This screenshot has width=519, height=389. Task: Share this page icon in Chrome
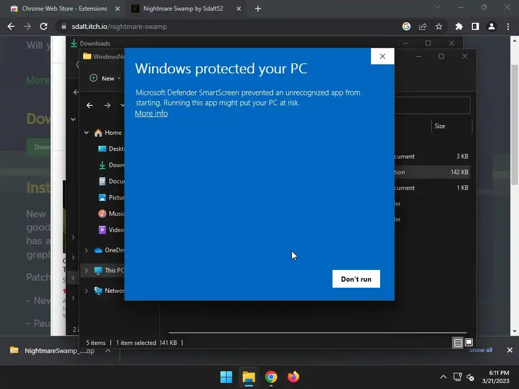click(422, 26)
